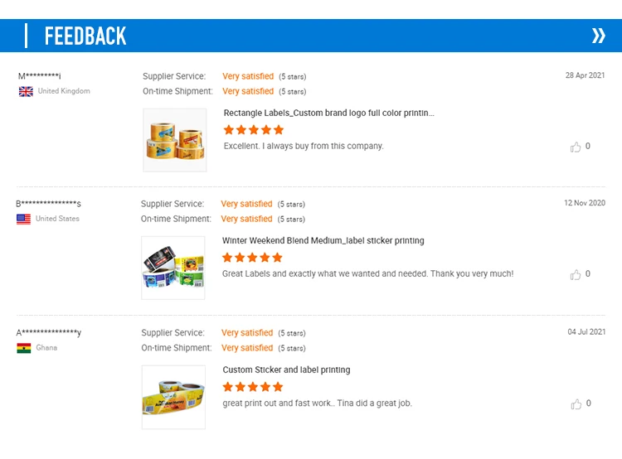Open Winter Weekend Blend Medium label link
This screenshot has width=622, height=459.
tap(323, 241)
